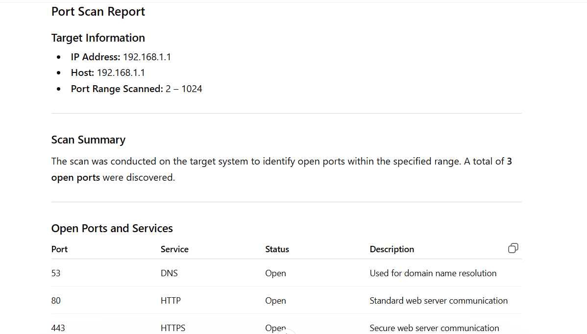Click the Service column header

click(x=174, y=249)
